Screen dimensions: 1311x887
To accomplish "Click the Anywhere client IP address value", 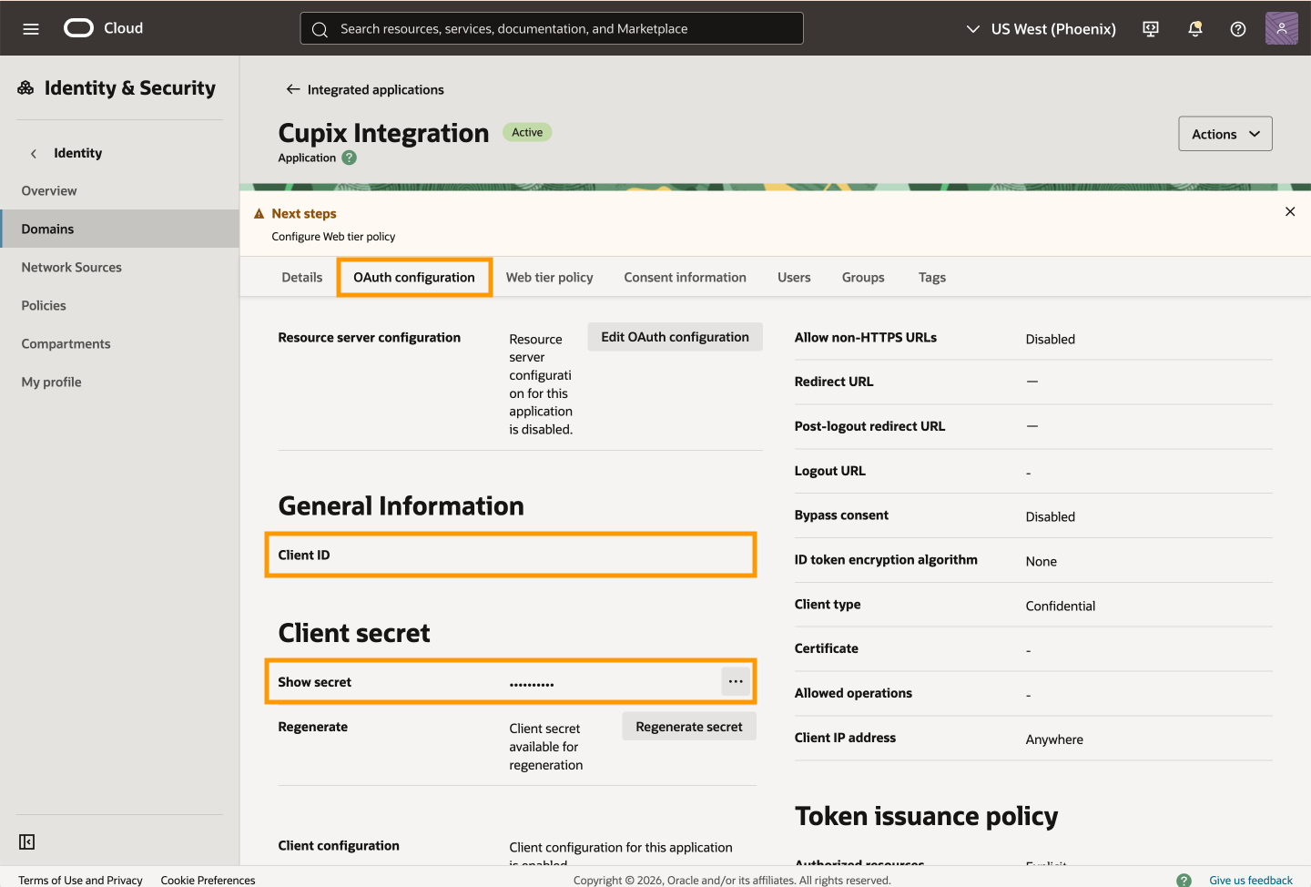I will (1054, 739).
